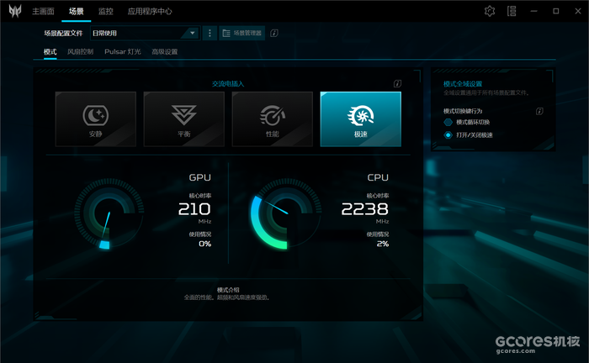589x363 pixels.
Task: Switch to the Pulsar 灯光 sub-tab
Action: (123, 52)
